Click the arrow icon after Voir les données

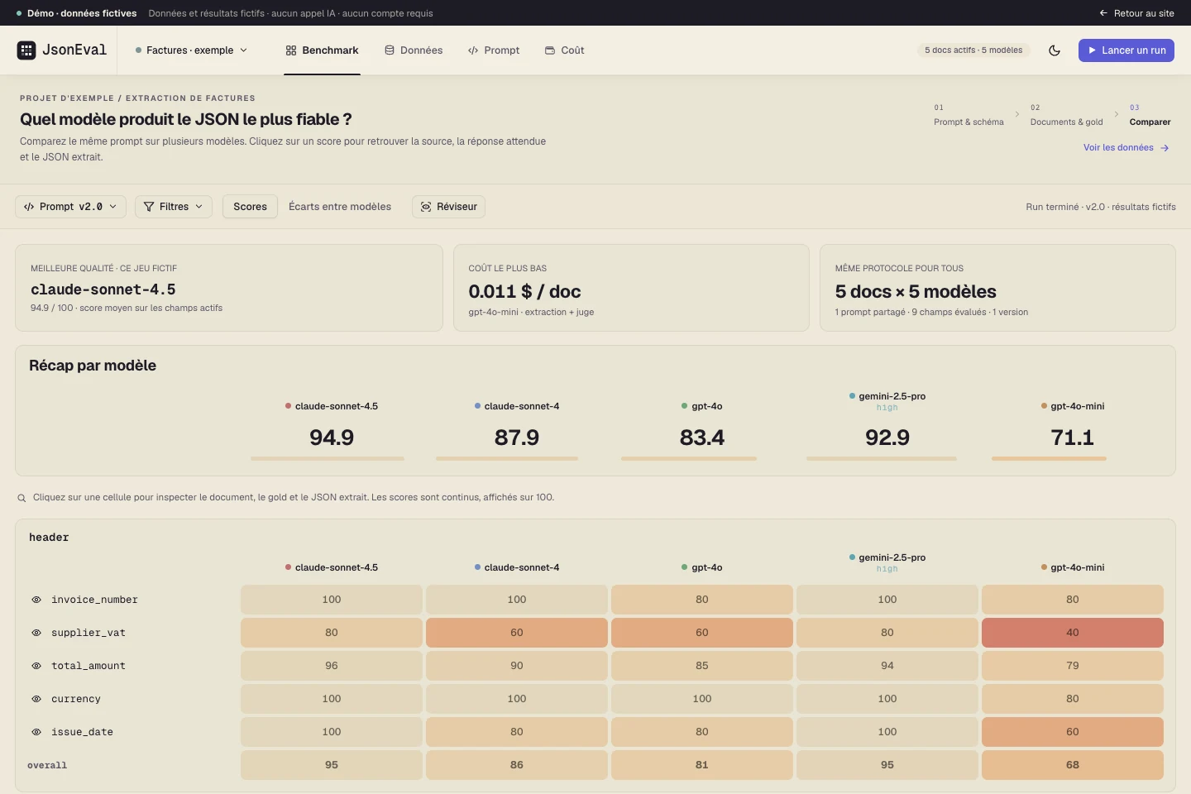1165,148
